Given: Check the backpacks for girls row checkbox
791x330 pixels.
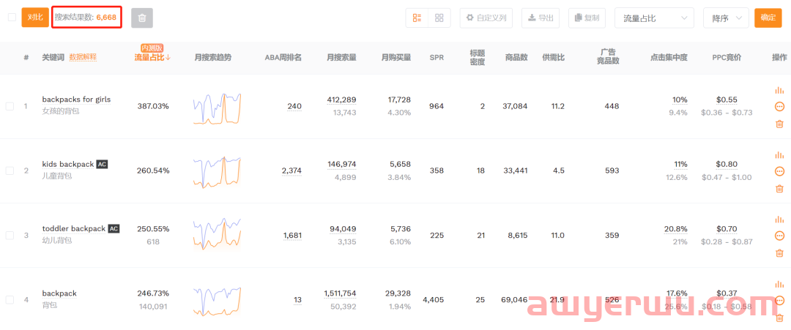Looking at the screenshot, I should (10, 106).
